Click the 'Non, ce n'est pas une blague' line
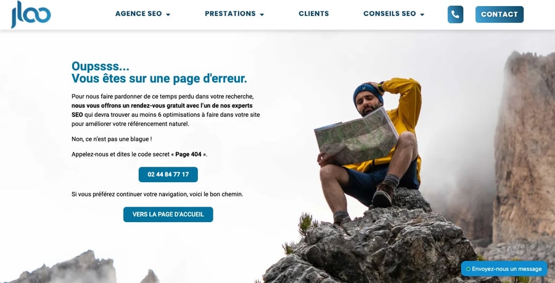Image resolution: width=555 pixels, height=283 pixels. coord(112,139)
